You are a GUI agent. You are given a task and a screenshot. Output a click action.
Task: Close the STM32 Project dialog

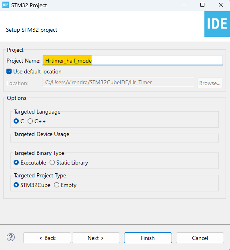click(221, 5)
